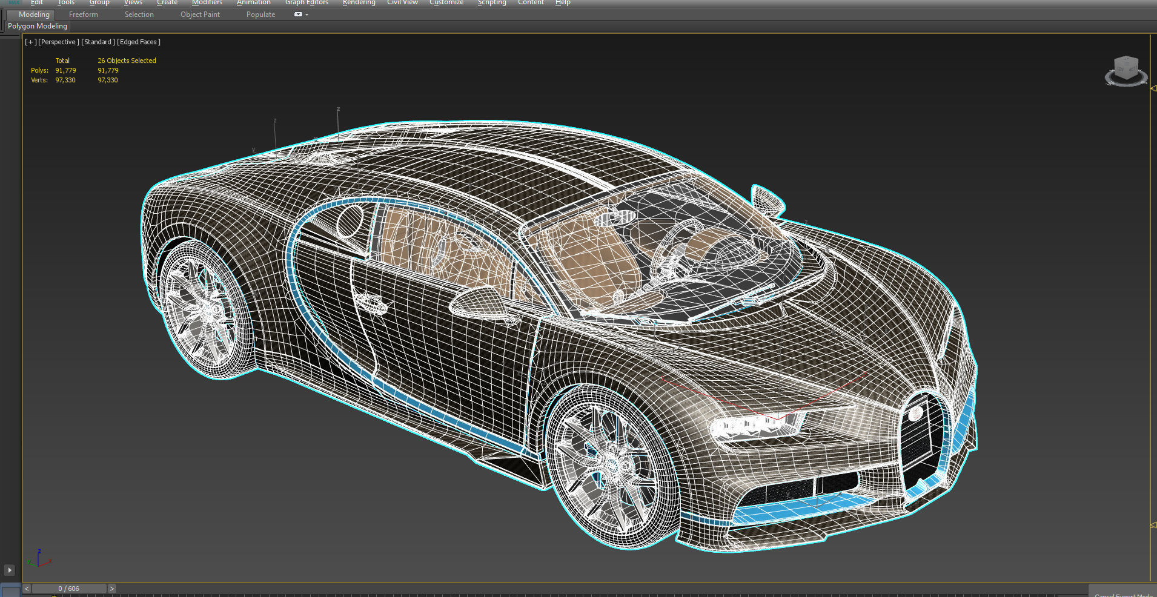The image size is (1157, 597).
Task: Open the Views menu
Action: coord(133,2)
